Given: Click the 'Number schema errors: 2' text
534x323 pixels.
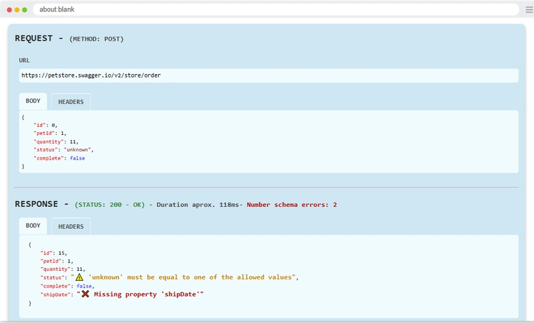Looking at the screenshot, I should 292,205.
